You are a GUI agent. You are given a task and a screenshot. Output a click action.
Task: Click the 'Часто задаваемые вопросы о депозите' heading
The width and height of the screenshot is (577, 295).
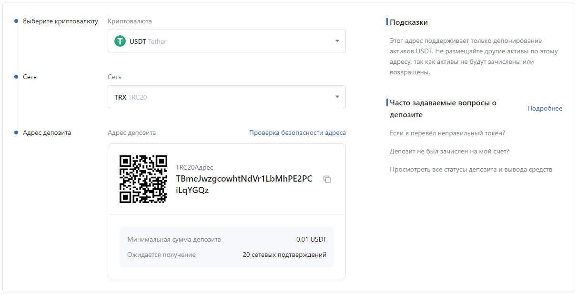[x=443, y=109]
